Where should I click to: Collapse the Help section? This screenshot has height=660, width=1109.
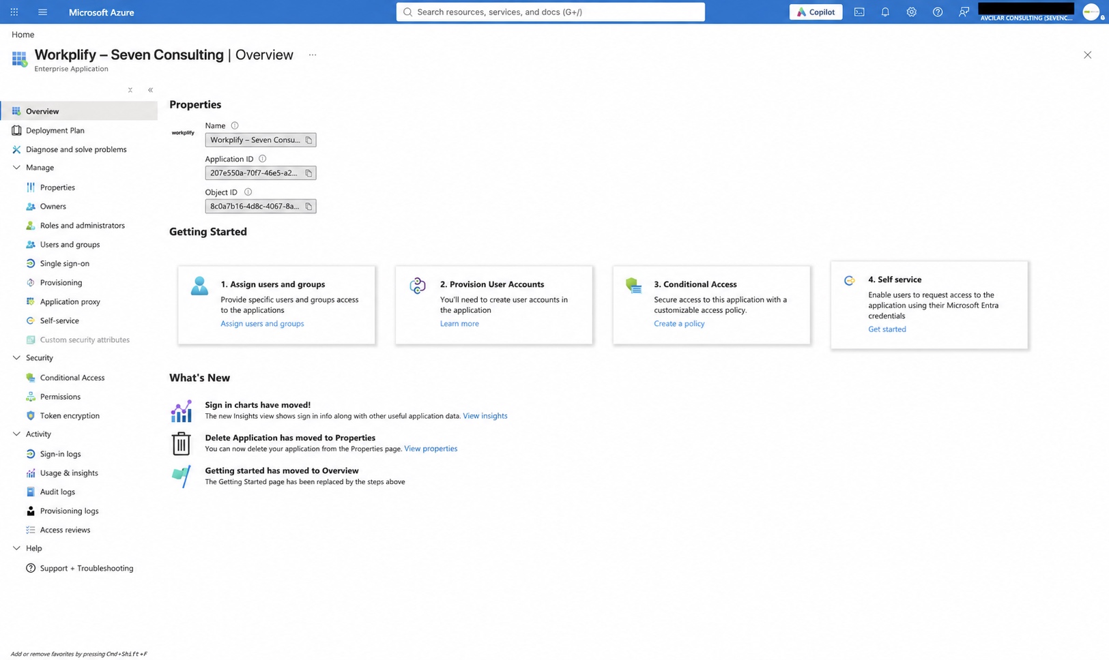coord(16,548)
